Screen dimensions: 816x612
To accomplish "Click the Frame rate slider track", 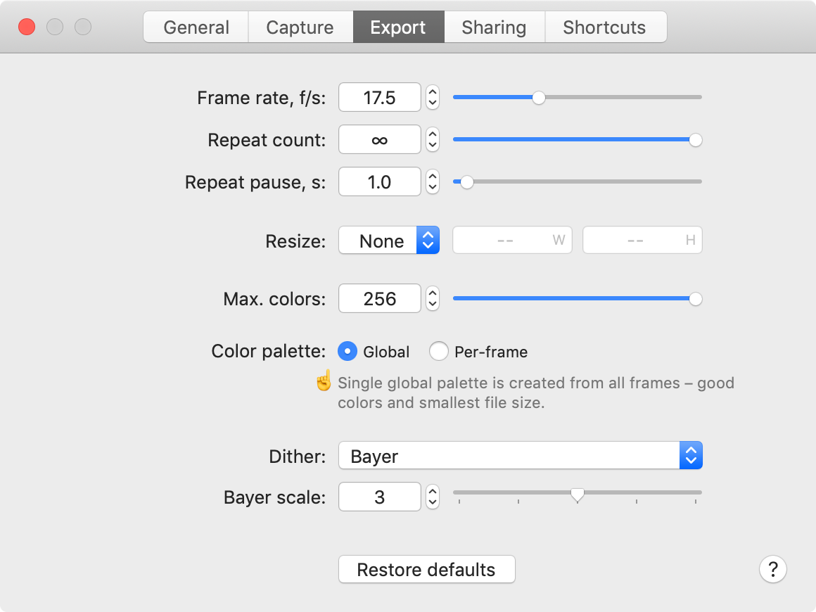I will point(619,97).
